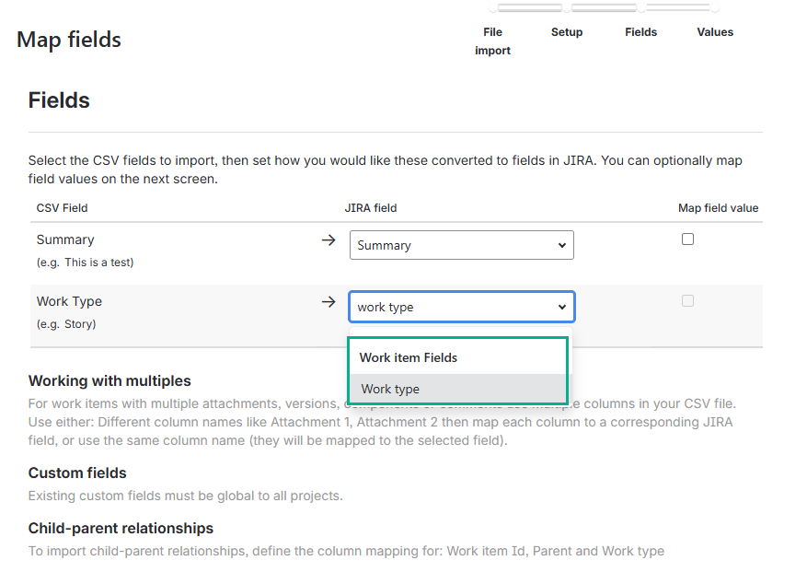Click the Setup step circle marker
The height and width of the screenshot is (572, 807).
[567, 8]
